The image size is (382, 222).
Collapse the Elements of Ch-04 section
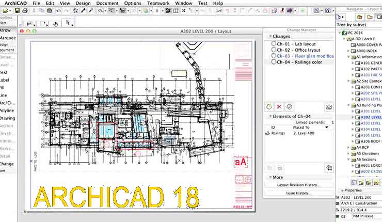point(270,117)
